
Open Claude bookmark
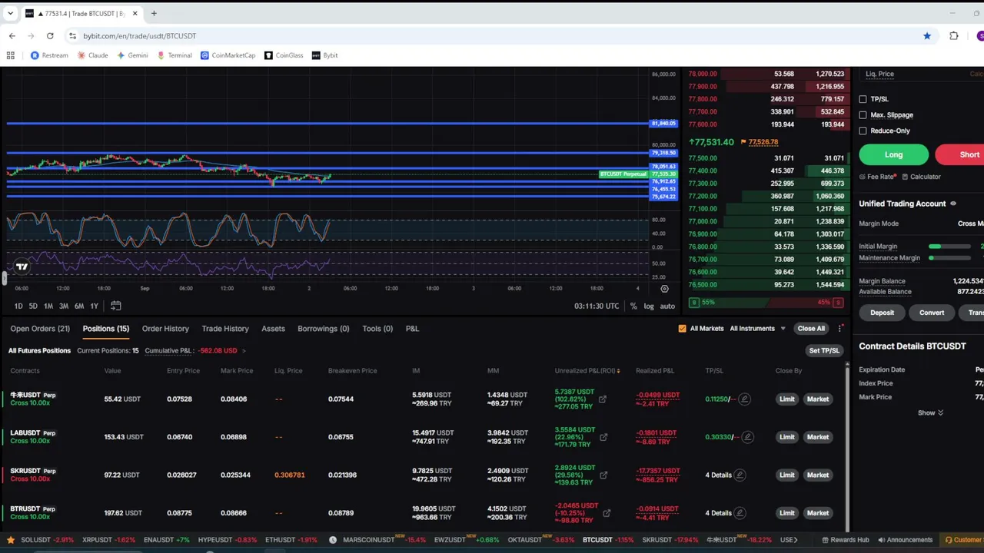[92, 55]
